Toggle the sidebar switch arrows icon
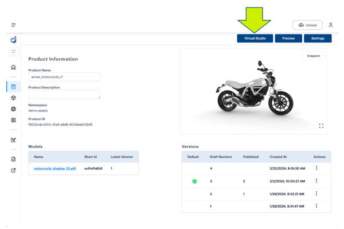This screenshot has height=229, width=344. (x=14, y=52)
